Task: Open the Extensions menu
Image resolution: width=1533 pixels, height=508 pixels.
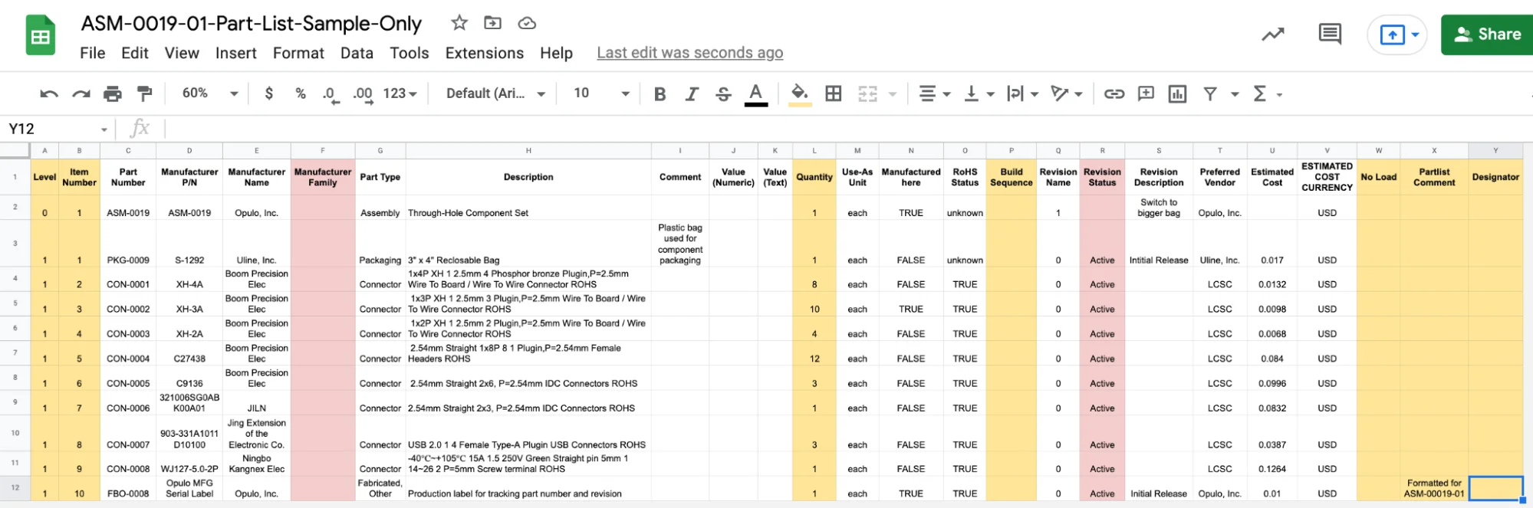Action: [484, 53]
